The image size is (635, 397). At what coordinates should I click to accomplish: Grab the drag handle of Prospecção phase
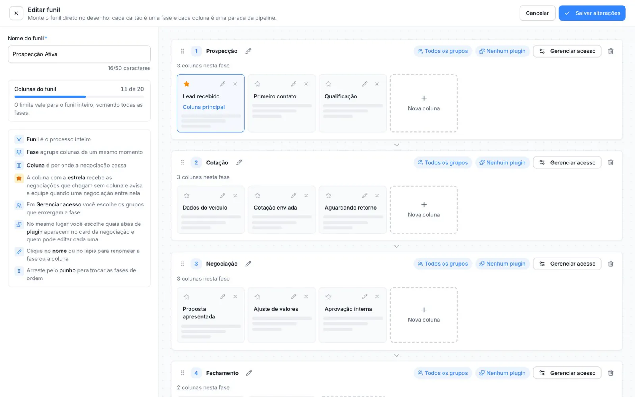tap(183, 51)
